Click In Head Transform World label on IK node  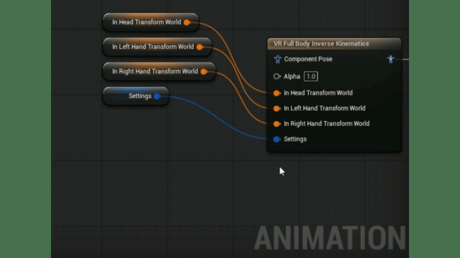(318, 93)
